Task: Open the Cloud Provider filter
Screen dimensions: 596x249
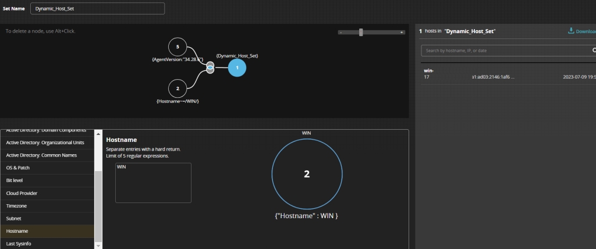Action: click(47, 193)
